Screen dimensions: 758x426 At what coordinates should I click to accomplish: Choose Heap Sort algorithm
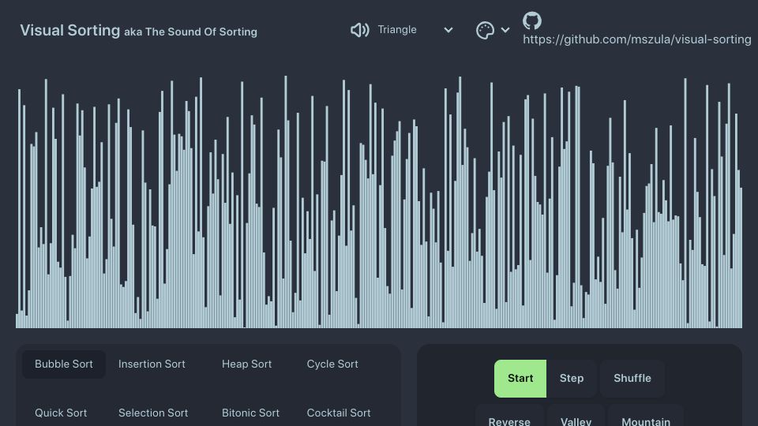coord(246,364)
